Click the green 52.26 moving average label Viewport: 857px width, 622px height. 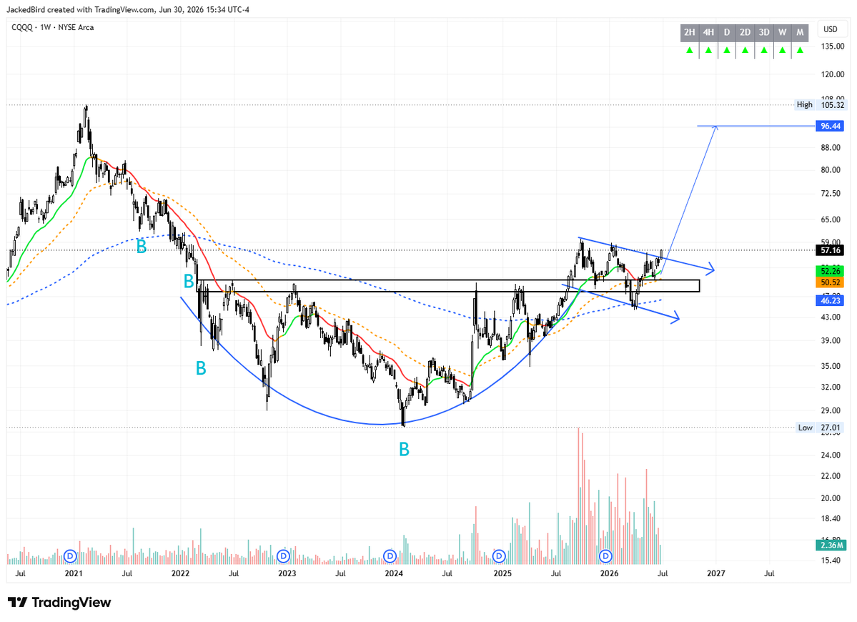coord(831,271)
